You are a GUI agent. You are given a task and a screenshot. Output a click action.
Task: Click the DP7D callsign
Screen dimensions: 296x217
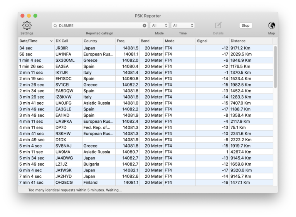point(61,127)
